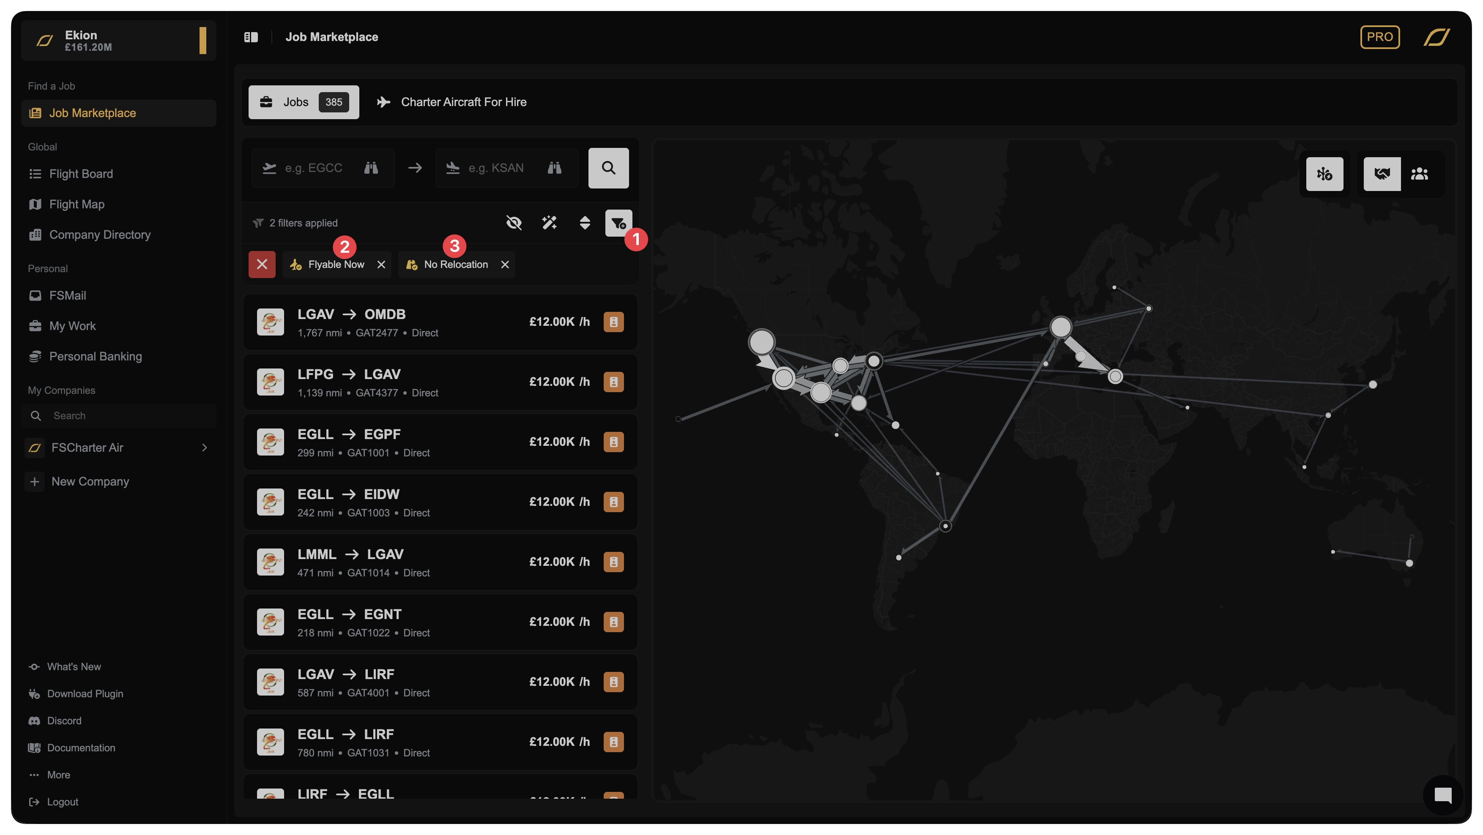Click the map routes settings icon
The width and height of the screenshot is (1483, 835).
pos(1324,174)
